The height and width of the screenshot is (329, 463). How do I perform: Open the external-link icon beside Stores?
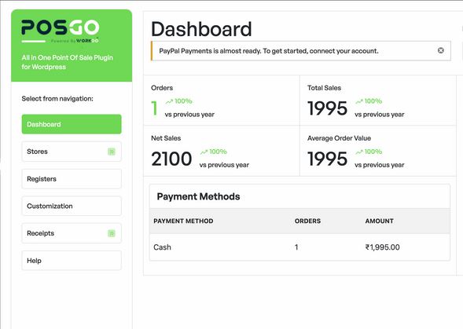[112, 152]
